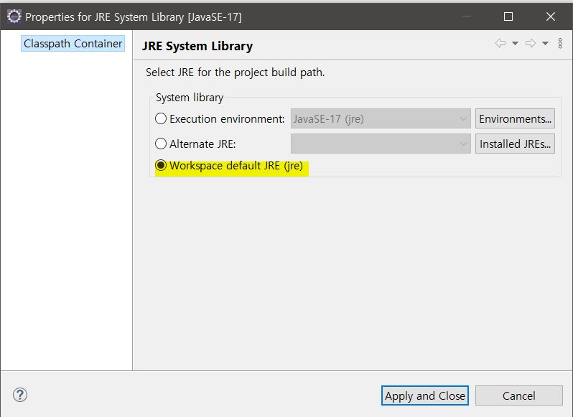Click the help question mark icon

(x=20, y=395)
